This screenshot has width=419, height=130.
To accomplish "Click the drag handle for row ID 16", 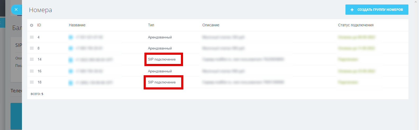I will (x=32, y=71).
